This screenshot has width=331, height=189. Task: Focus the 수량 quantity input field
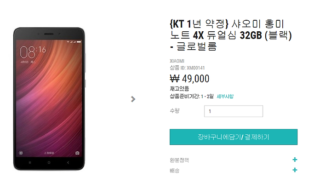tap(234, 111)
